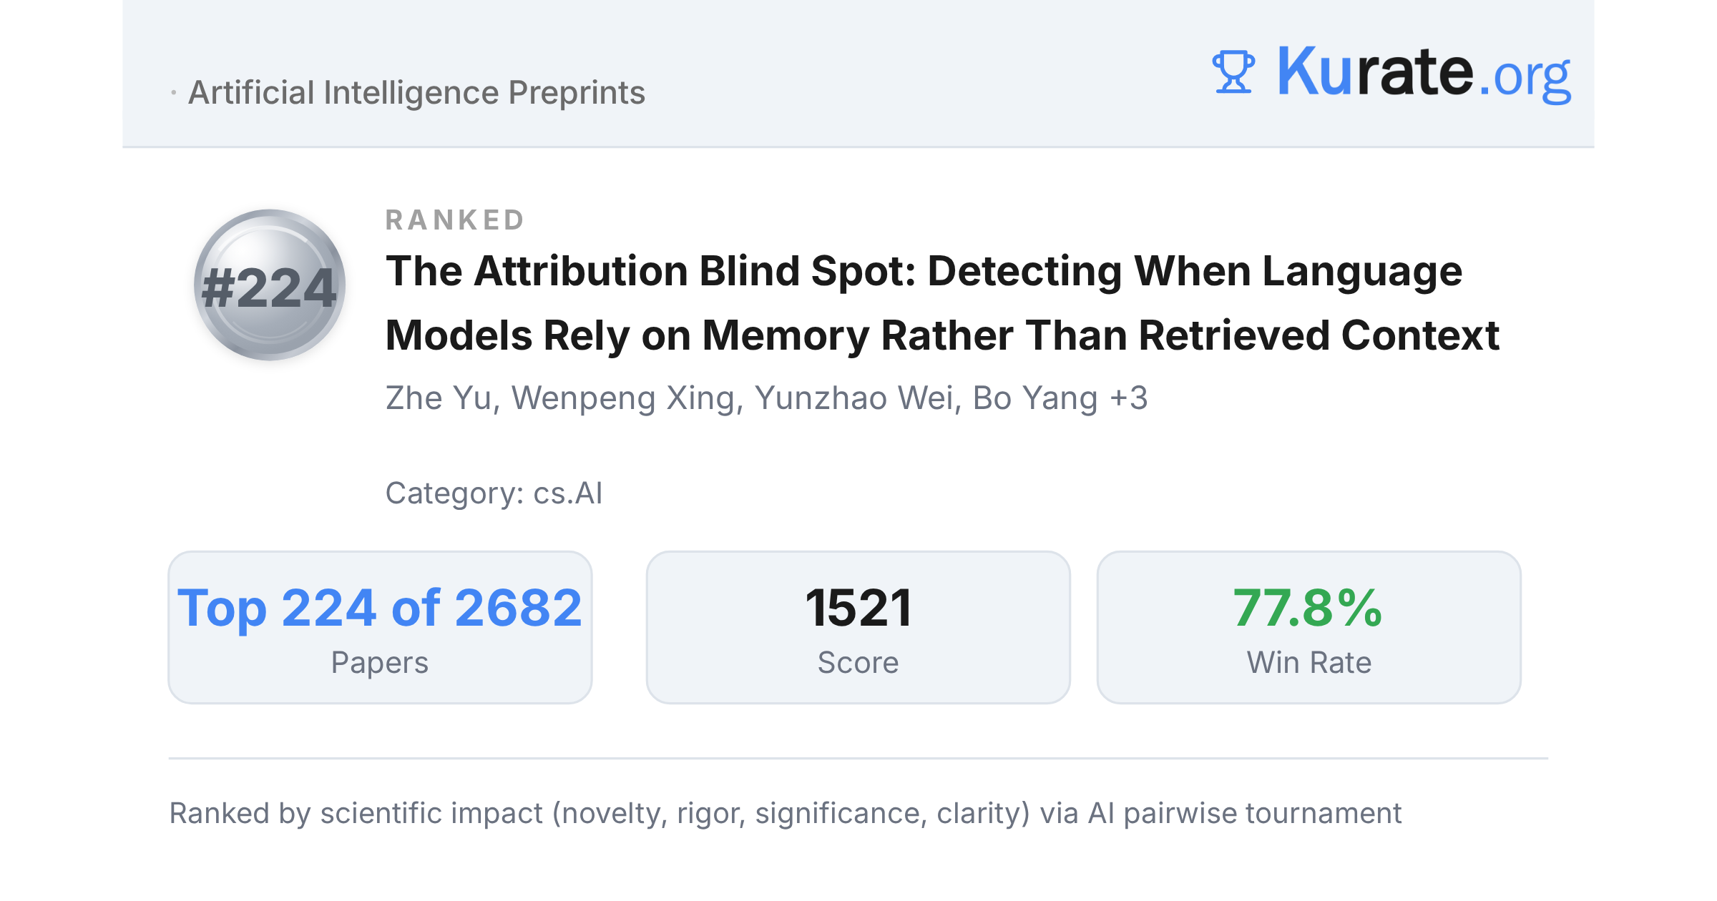
Task: Select the Category: cs.AI text
Action: point(494,493)
